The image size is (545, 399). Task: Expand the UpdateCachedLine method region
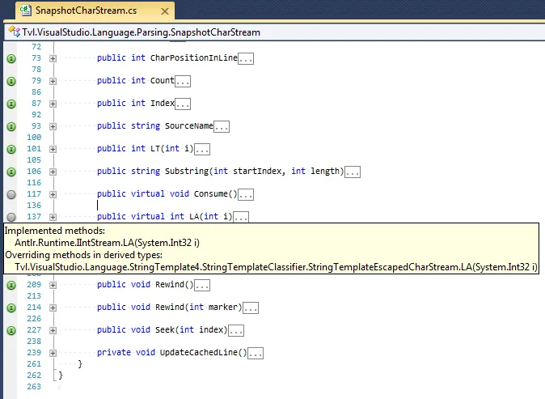[53, 354]
